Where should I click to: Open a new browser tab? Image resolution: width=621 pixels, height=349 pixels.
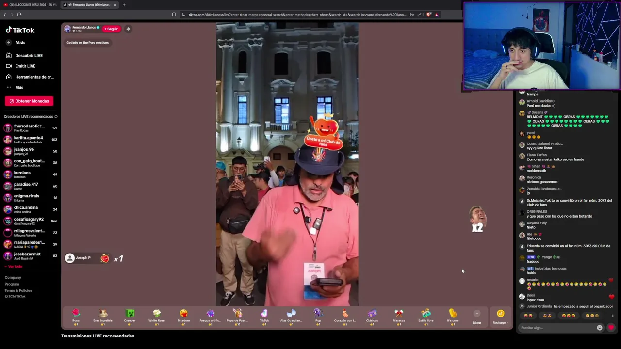point(124,5)
